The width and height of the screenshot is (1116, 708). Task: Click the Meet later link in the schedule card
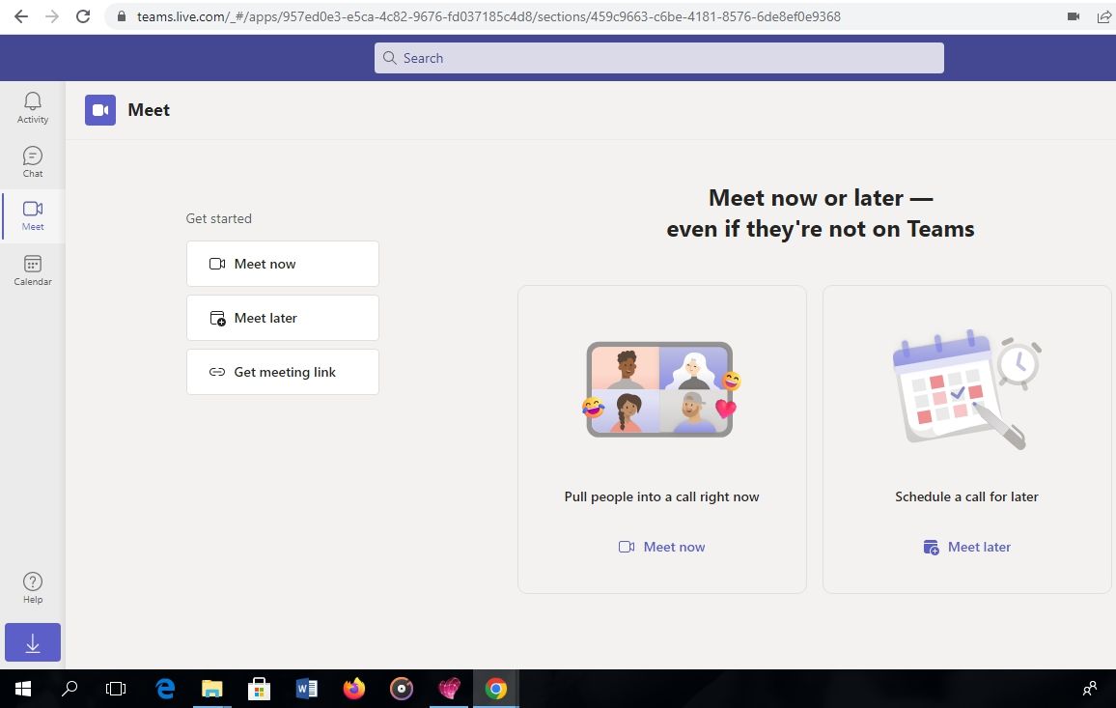966,547
